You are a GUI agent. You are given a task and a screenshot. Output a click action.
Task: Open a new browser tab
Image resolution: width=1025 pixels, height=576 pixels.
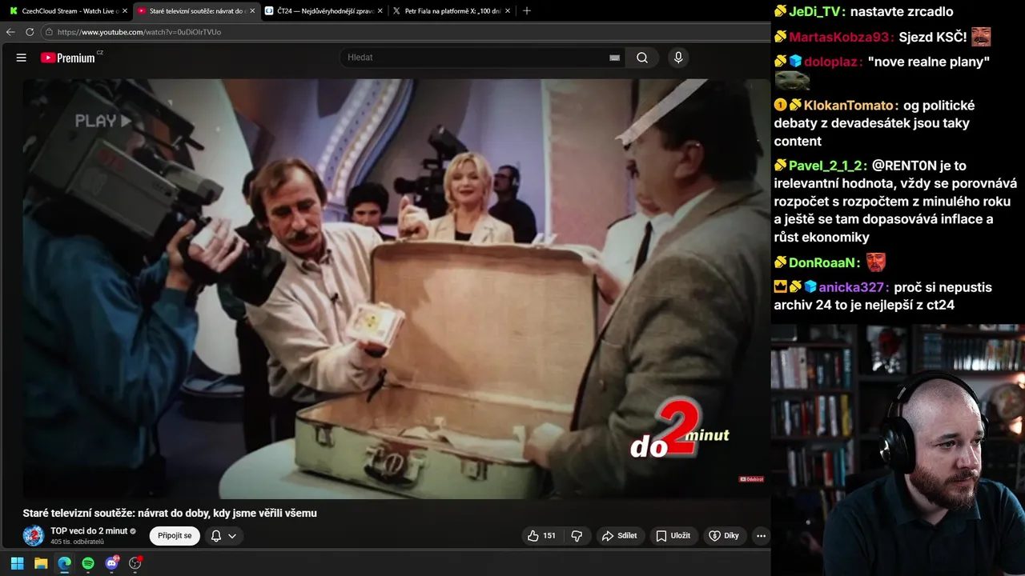(x=526, y=11)
